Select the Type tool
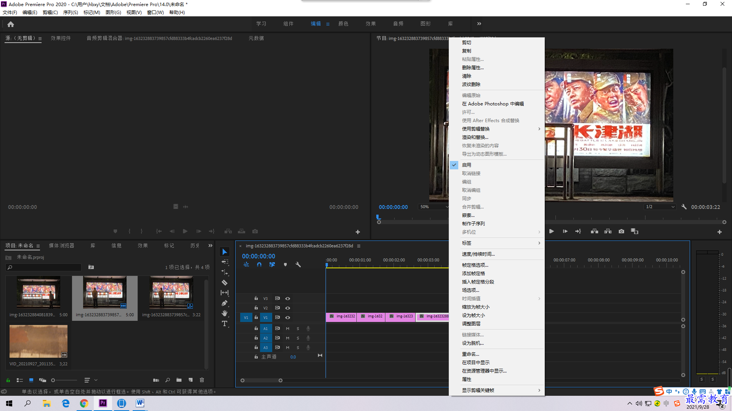 coord(225,324)
